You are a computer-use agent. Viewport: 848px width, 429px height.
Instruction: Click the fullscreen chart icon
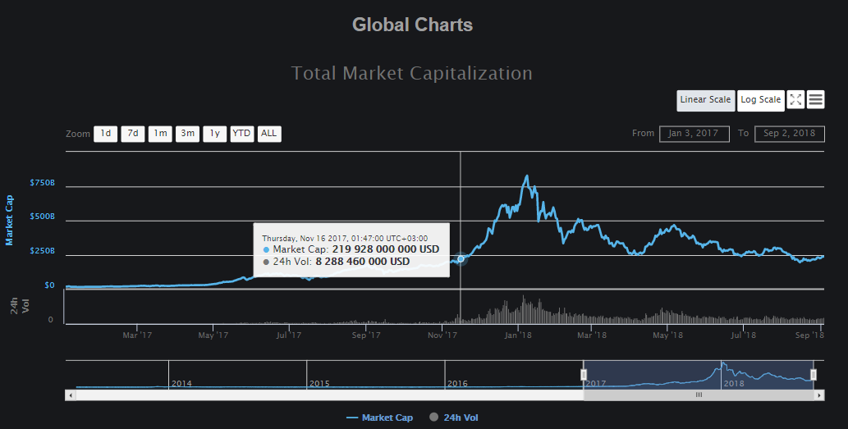[795, 100]
